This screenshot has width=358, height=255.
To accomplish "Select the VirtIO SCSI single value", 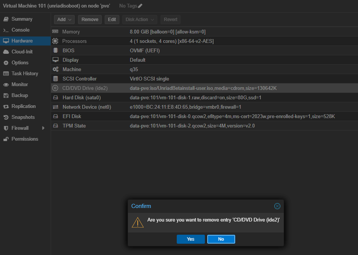I will point(149,79).
